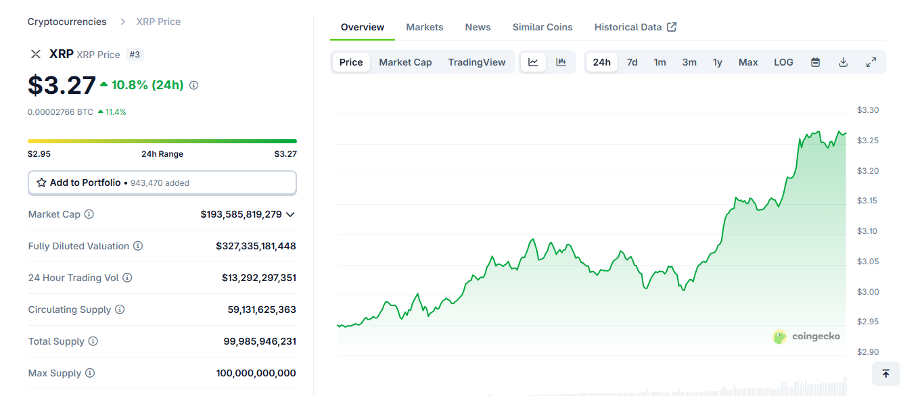
Task: Switch to the line chart view icon
Action: click(533, 62)
